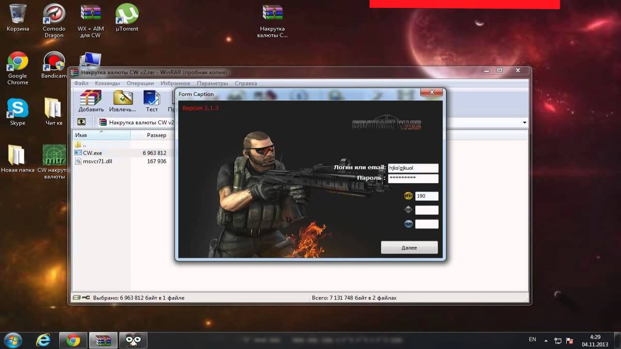Launch Google Chrome desktop shortcut
The width and height of the screenshot is (621, 349).
17,68
